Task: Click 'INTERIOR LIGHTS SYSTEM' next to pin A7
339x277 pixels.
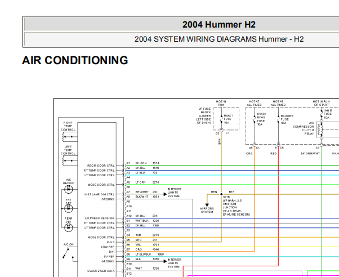Action: point(174,193)
